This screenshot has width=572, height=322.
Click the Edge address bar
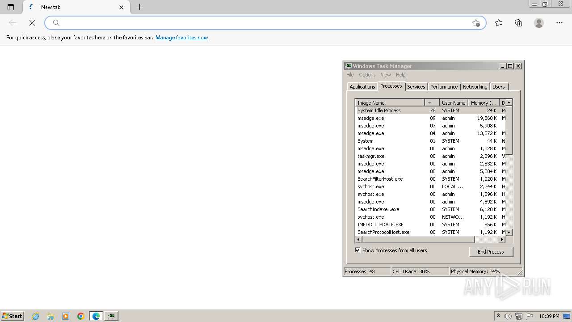point(265,23)
